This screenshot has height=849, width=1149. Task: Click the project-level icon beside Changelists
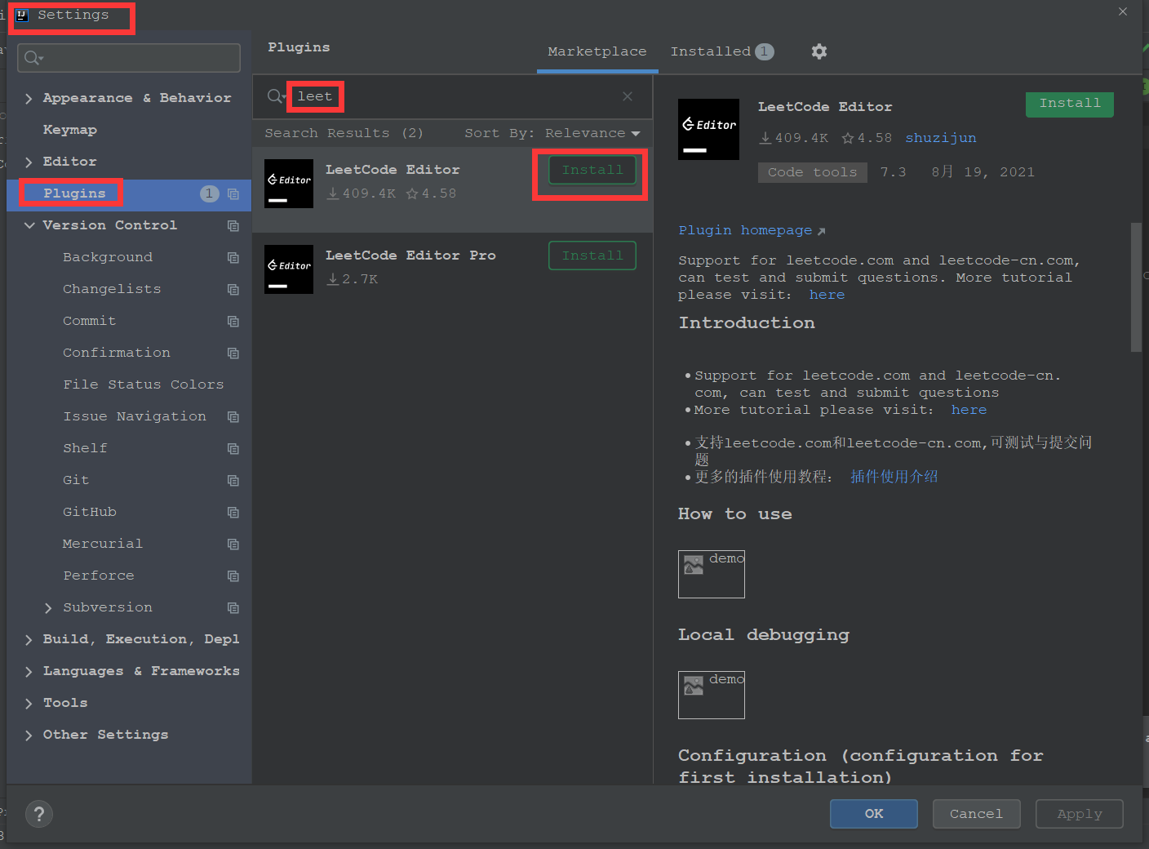click(x=233, y=289)
